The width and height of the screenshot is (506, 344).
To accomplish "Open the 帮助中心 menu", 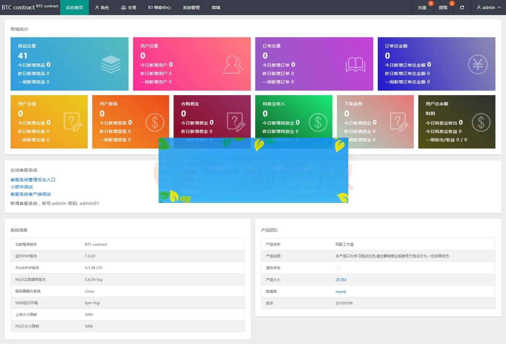I will click(x=159, y=8).
